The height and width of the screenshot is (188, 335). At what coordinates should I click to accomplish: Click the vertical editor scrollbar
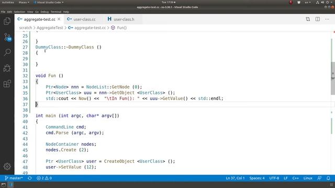pos(333,78)
